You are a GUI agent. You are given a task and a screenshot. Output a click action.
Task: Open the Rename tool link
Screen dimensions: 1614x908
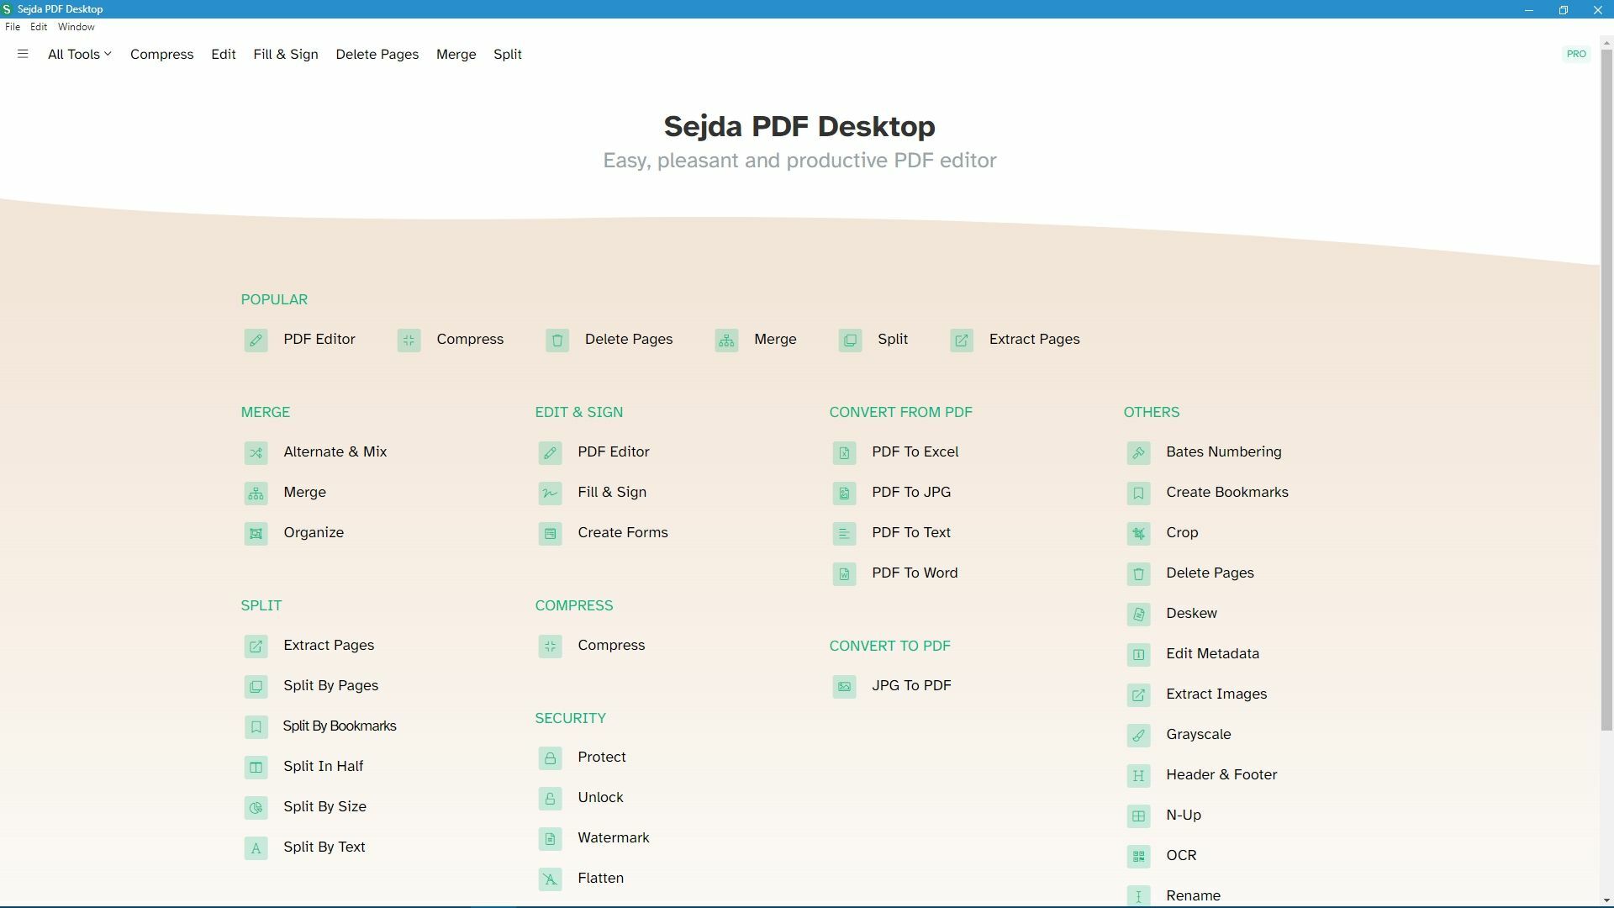[x=1193, y=896]
